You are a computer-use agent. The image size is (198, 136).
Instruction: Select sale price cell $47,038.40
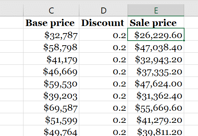point(156,47)
